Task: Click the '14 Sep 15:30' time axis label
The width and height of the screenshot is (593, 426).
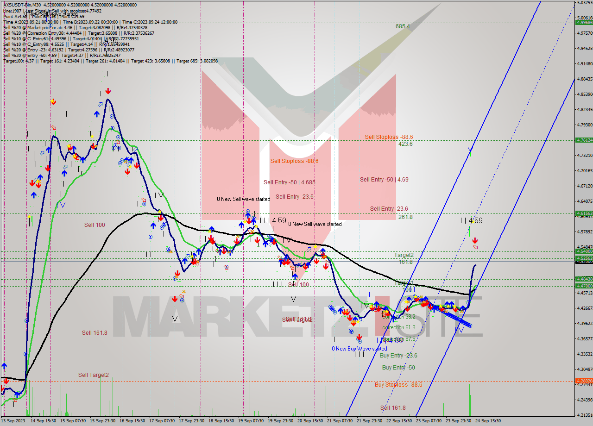Action: point(44,421)
